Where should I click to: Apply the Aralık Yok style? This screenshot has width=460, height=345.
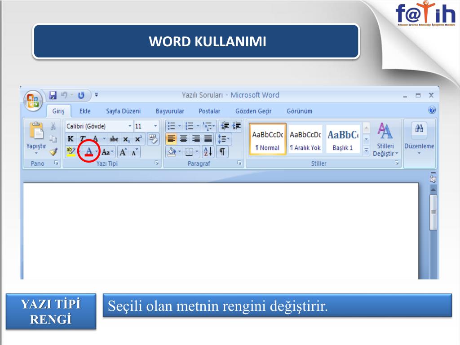(x=305, y=139)
